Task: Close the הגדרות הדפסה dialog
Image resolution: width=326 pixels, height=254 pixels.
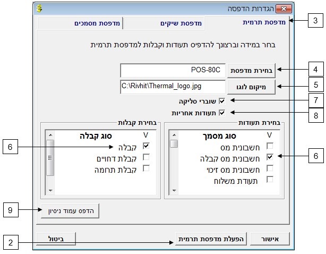Action: [x=284, y=9]
